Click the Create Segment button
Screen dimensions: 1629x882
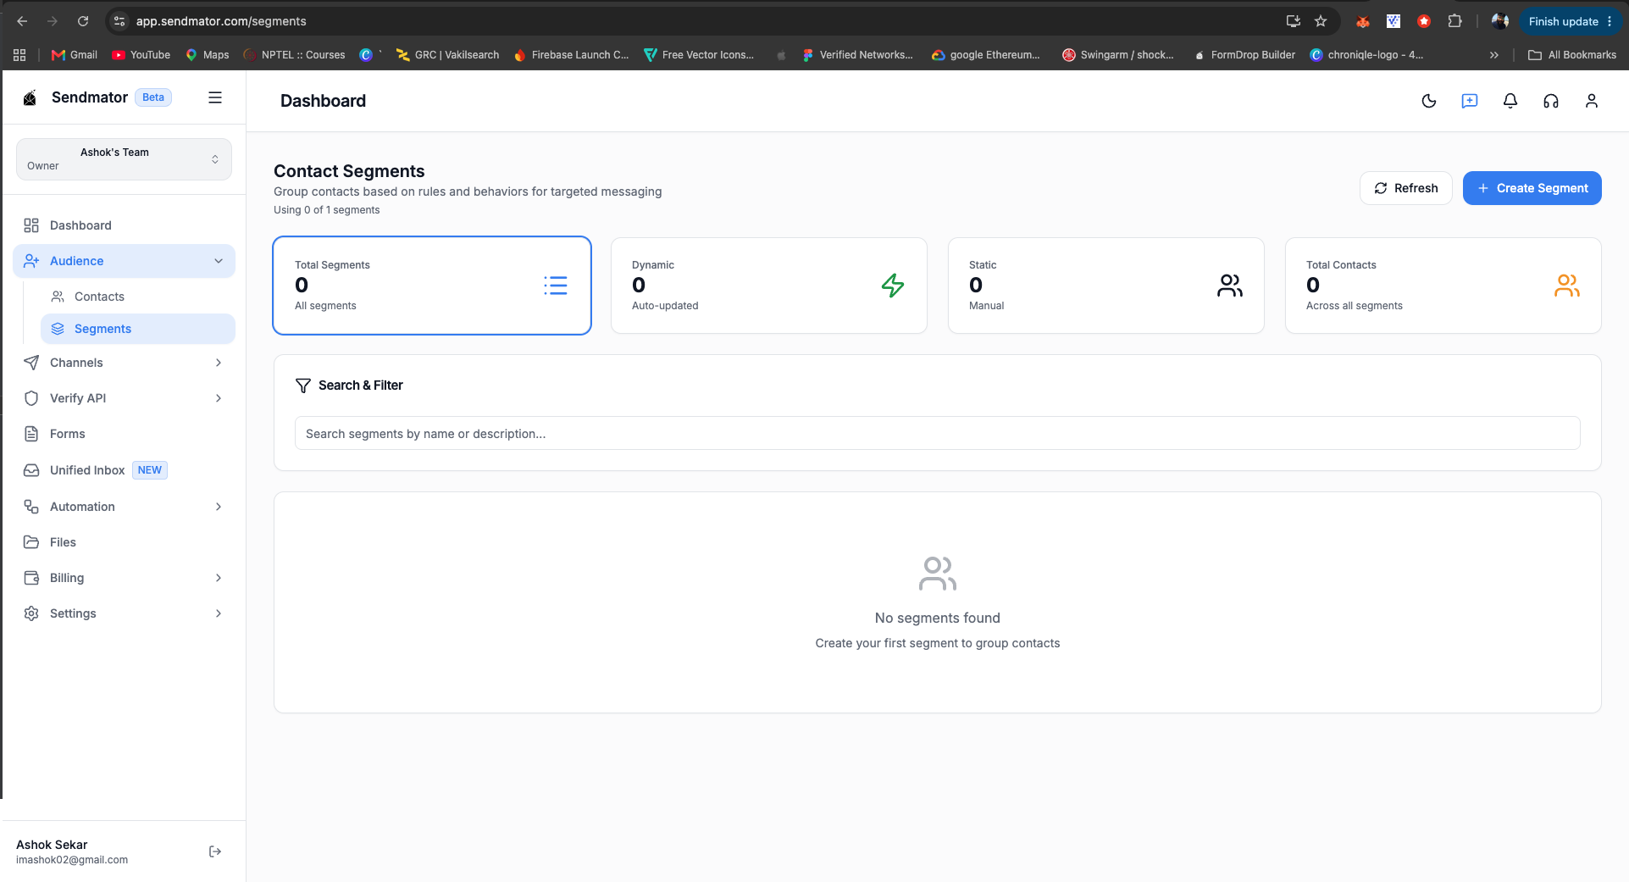tap(1532, 188)
